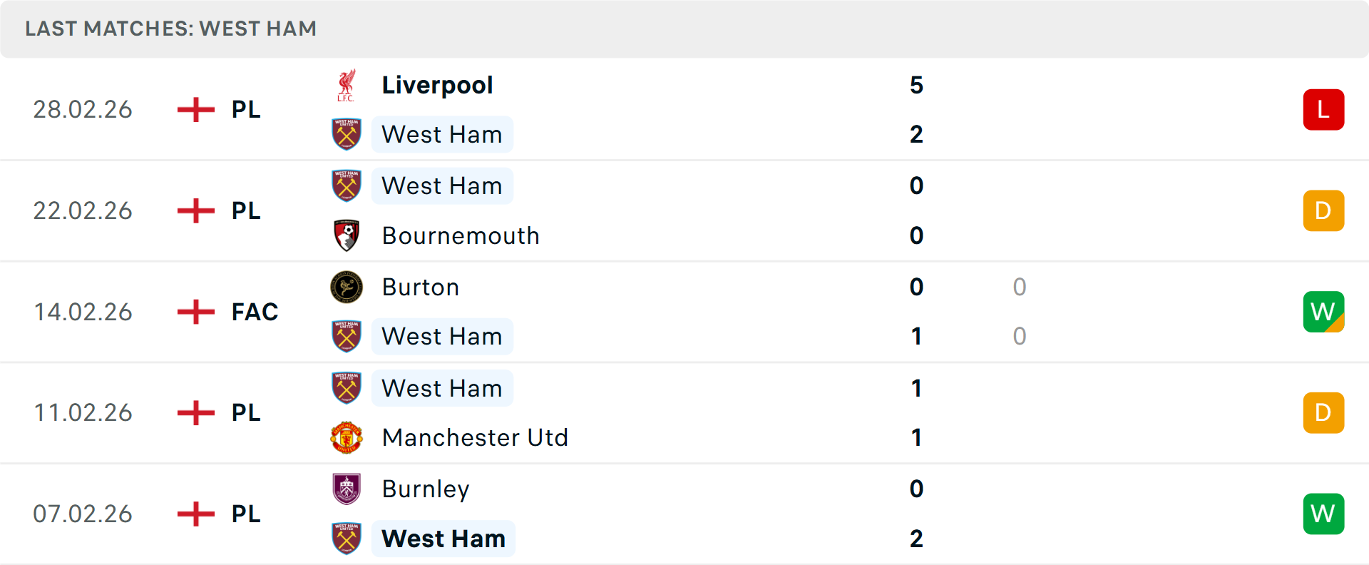Select the Manchester Utd crest
This screenshot has height=565, width=1369.
click(347, 437)
